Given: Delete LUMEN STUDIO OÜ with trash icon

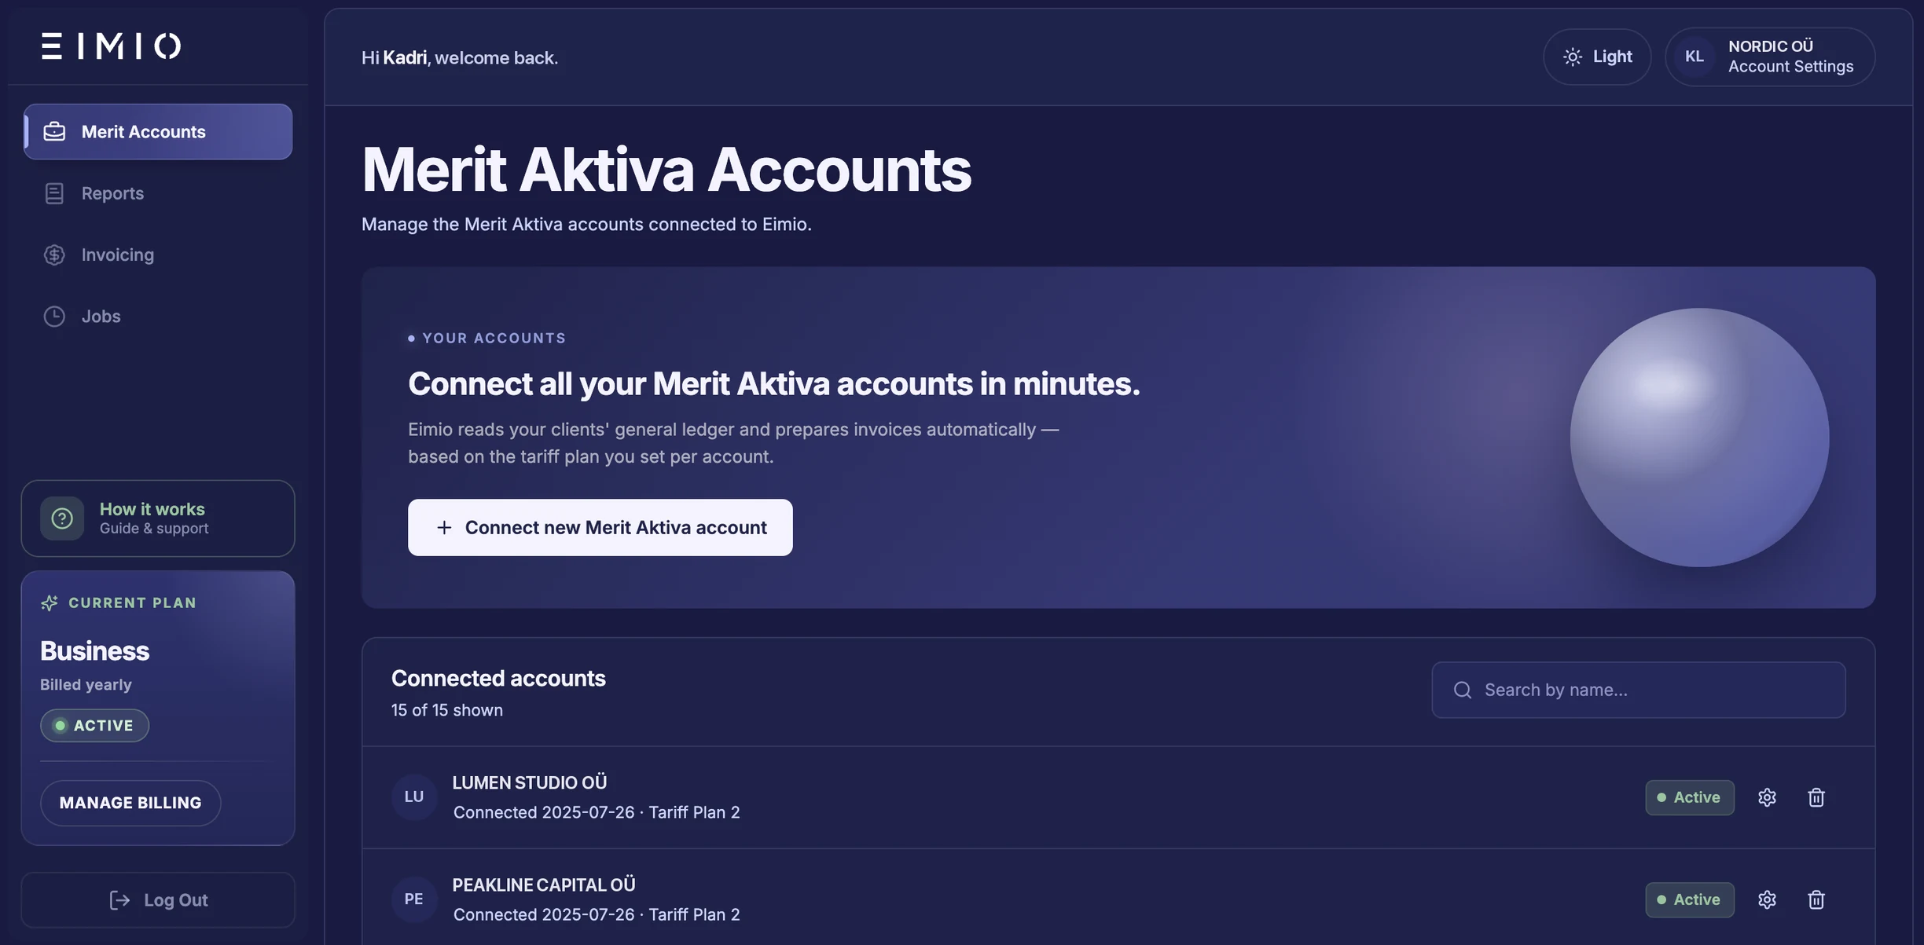Looking at the screenshot, I should click(x=1816, y=797).
